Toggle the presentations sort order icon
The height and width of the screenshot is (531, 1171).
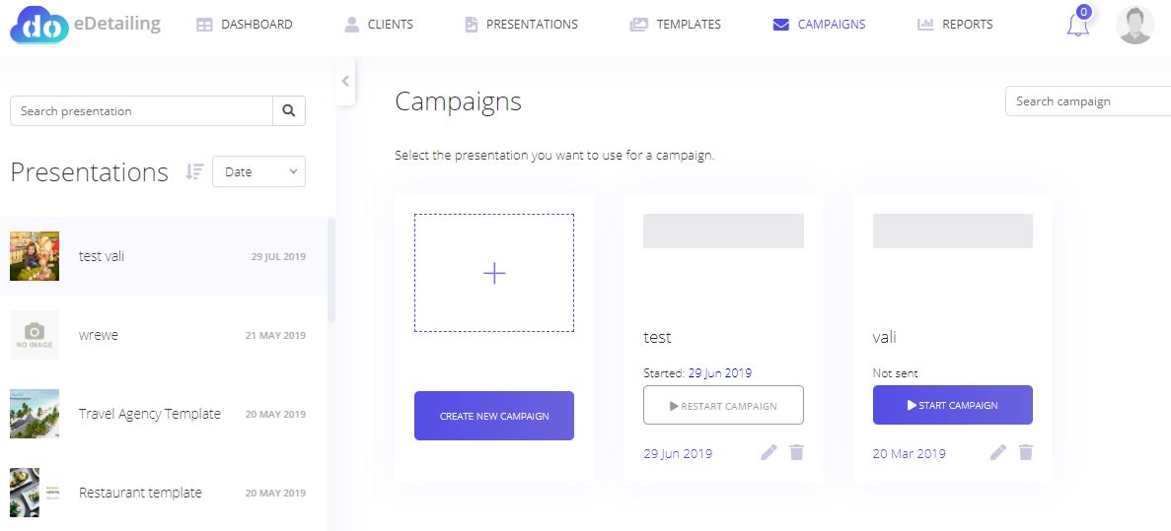click(194, 171)
